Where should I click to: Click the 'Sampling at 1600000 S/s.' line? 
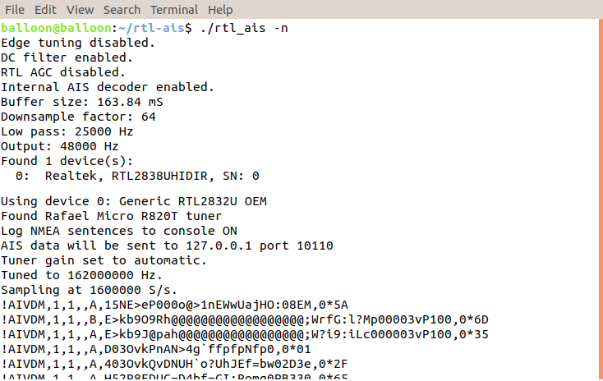(89, 290)
